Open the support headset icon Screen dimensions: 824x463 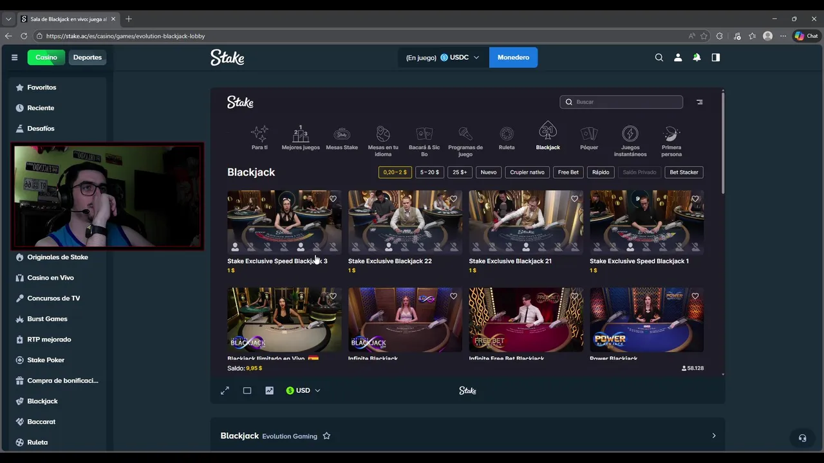coord(802,438)
